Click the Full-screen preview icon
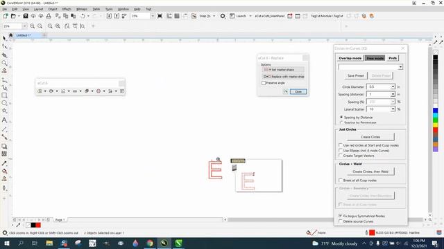 point(160,16)
